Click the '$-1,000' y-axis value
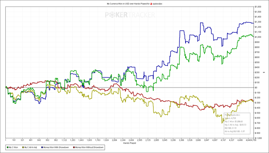The image size is (269, 153). 258,138
